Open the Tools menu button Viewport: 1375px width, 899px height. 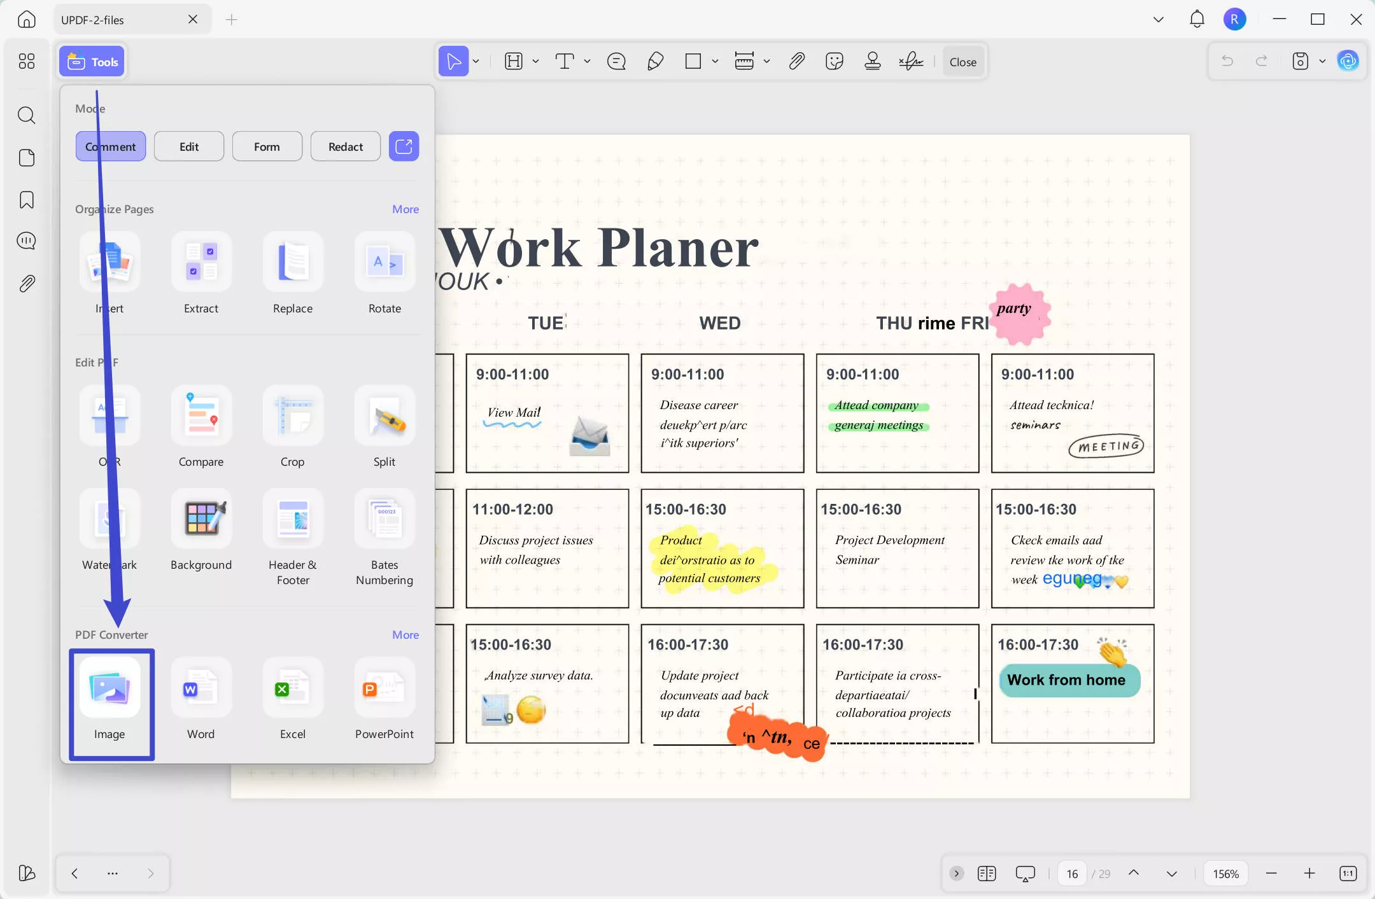(x=93, y=62)
